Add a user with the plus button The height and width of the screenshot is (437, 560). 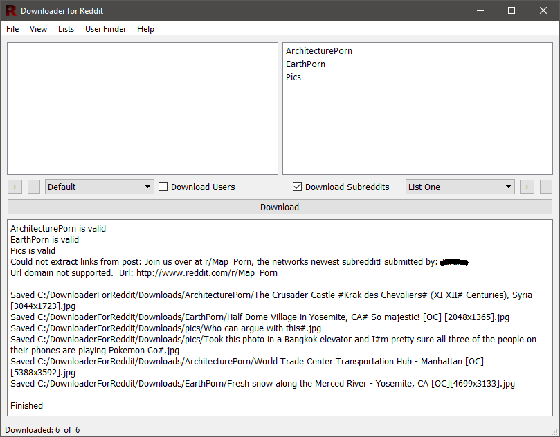[x=15, y=187]
